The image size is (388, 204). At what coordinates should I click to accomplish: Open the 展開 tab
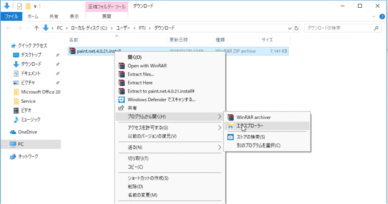click(x=107, y=16)
